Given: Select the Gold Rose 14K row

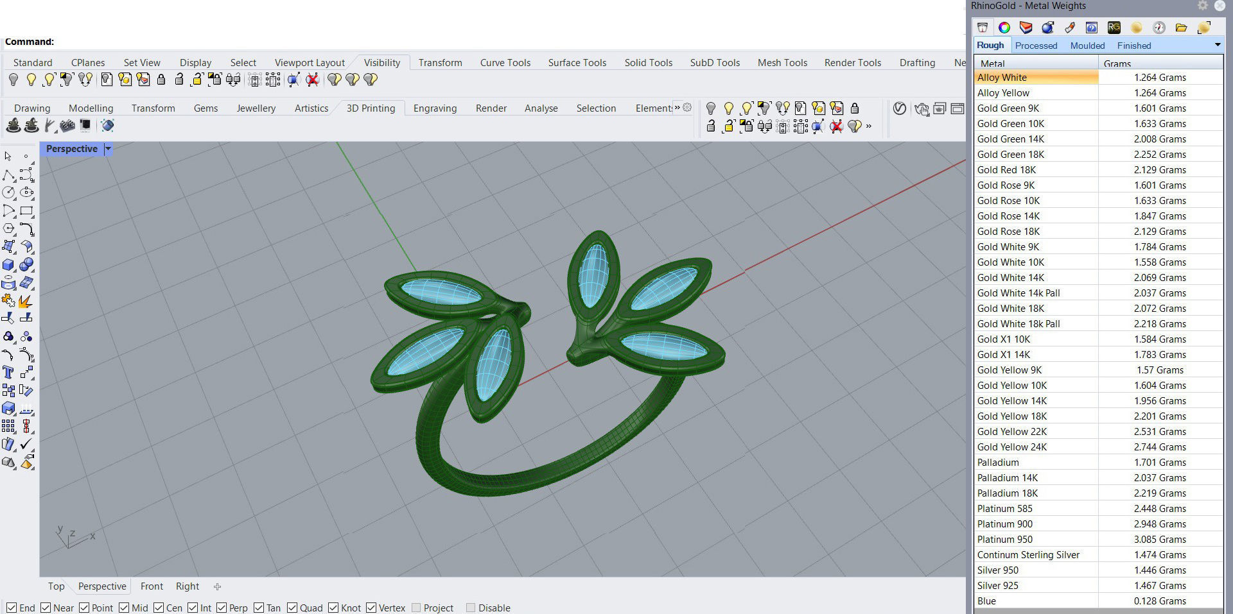Looking at the screenshot, I should pos(1098,216).
